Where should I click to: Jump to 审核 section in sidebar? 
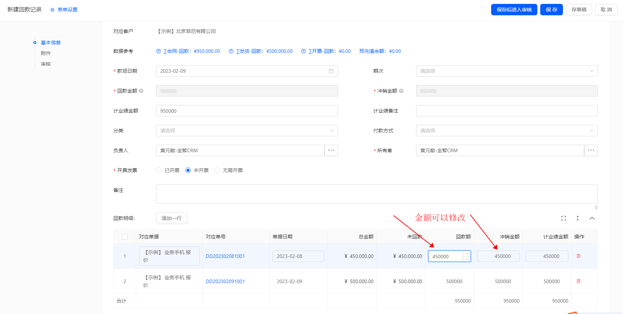pos(46,64)
